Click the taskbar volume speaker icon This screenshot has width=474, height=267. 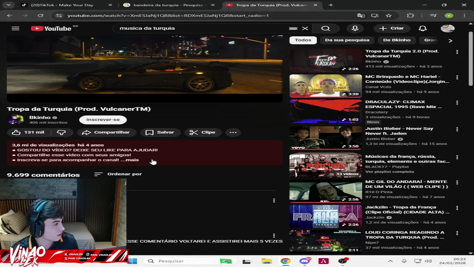[x=428, y=261]
